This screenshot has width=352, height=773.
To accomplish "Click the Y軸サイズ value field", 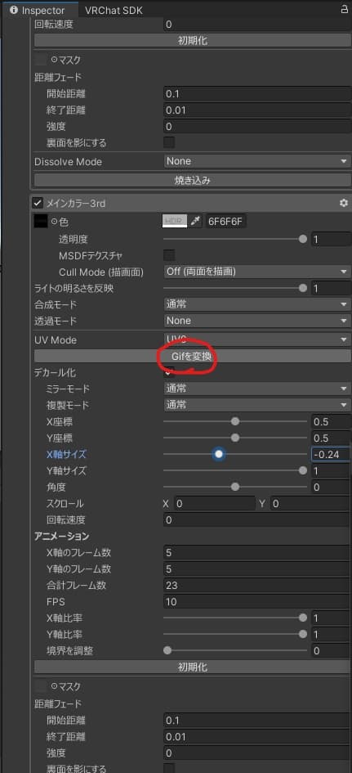I will click(331, 471).
